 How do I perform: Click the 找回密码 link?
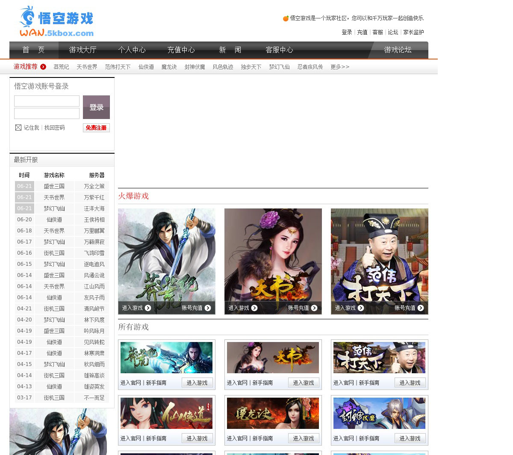click(x=54, y=128)
